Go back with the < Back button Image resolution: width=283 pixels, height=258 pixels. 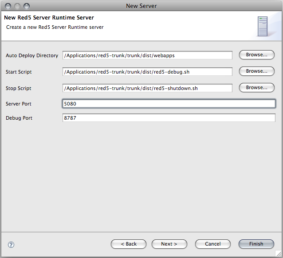pyautogui.click(x=129, y=244)
